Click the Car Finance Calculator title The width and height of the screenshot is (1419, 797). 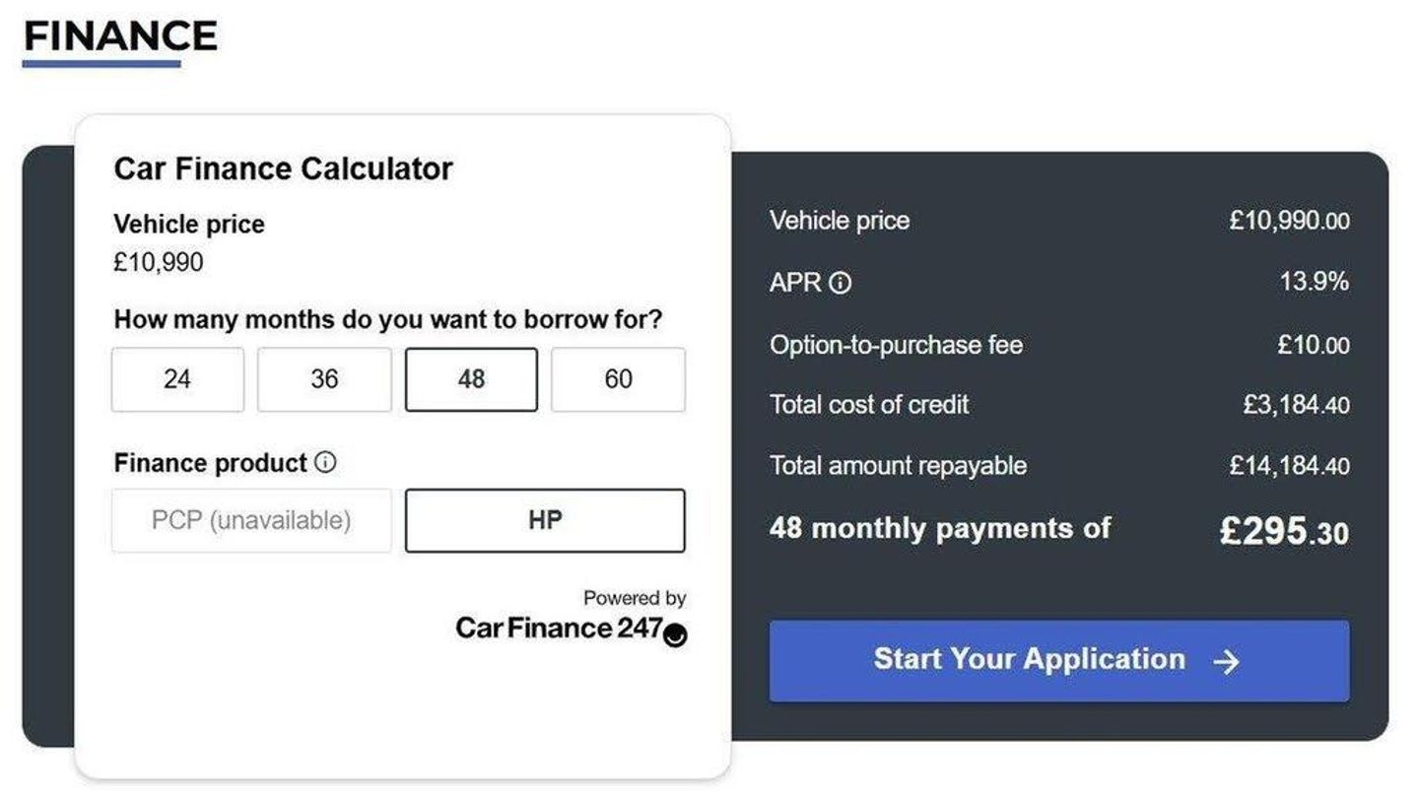coord(283,168)
